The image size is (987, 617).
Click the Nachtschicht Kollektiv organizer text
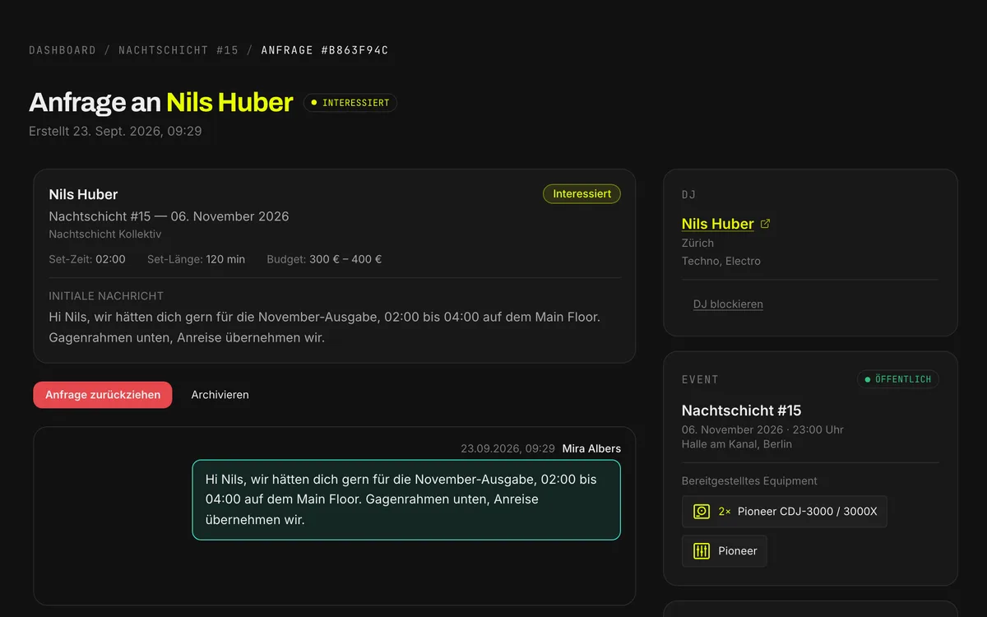click(105, 234)
